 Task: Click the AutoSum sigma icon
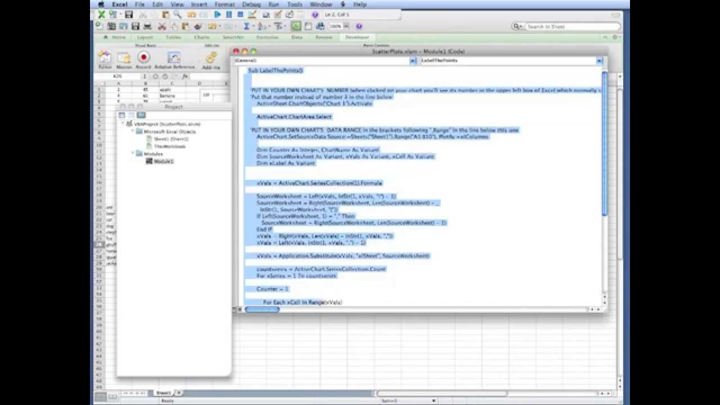(247, 26)
